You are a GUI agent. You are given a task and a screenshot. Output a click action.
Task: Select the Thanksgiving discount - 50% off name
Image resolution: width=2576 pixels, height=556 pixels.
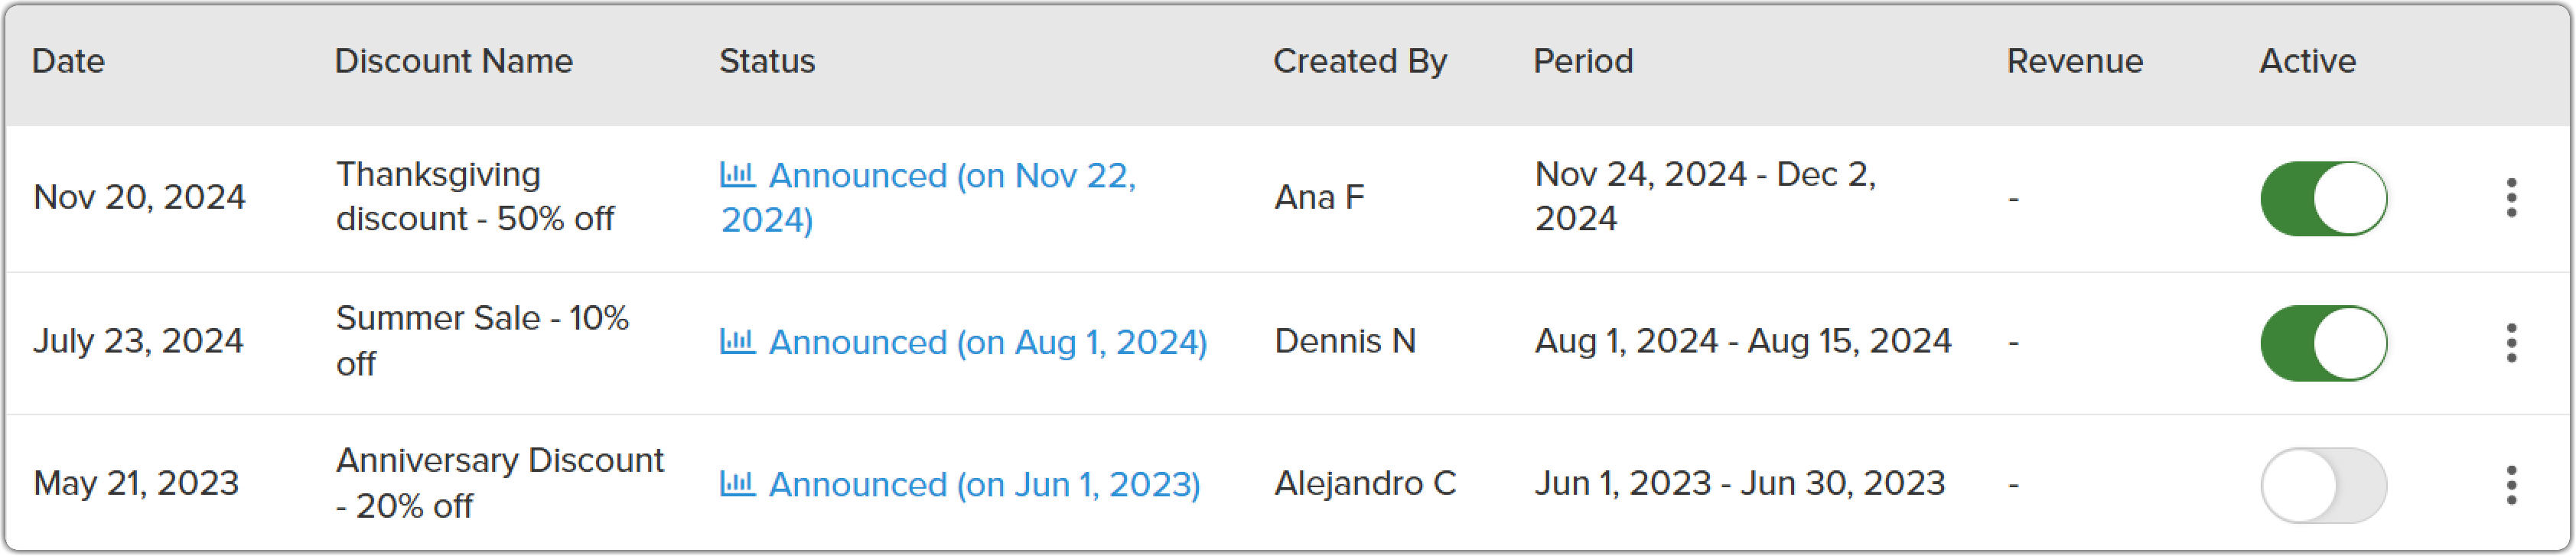point(475,196)
